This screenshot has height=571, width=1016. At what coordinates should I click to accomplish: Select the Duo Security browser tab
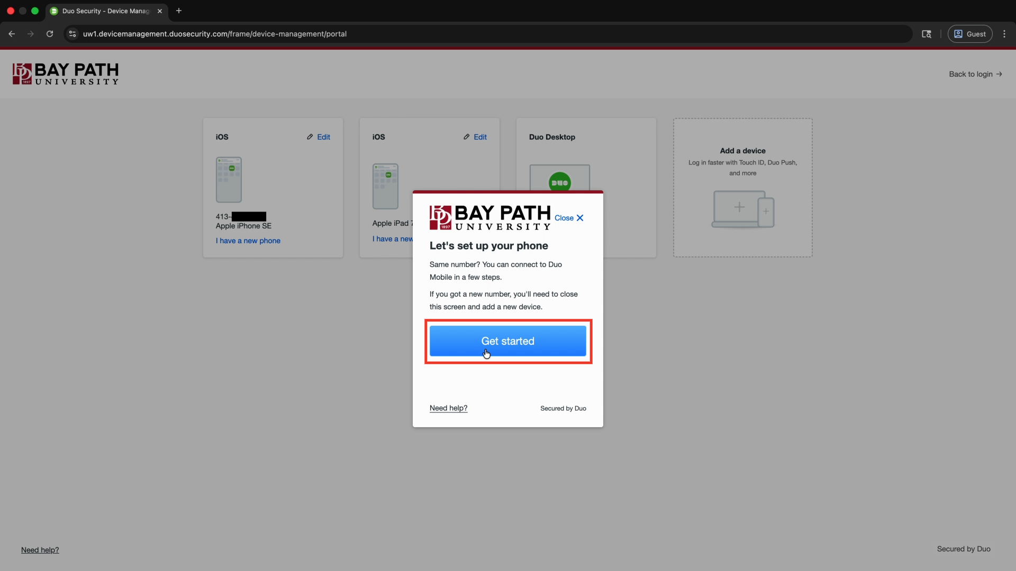click(107, 11)
